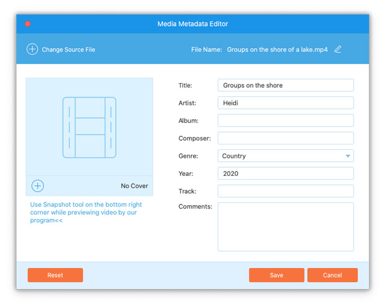Add a cover image with plus icon
385x307 pixels.
click(x=37, y=186)
